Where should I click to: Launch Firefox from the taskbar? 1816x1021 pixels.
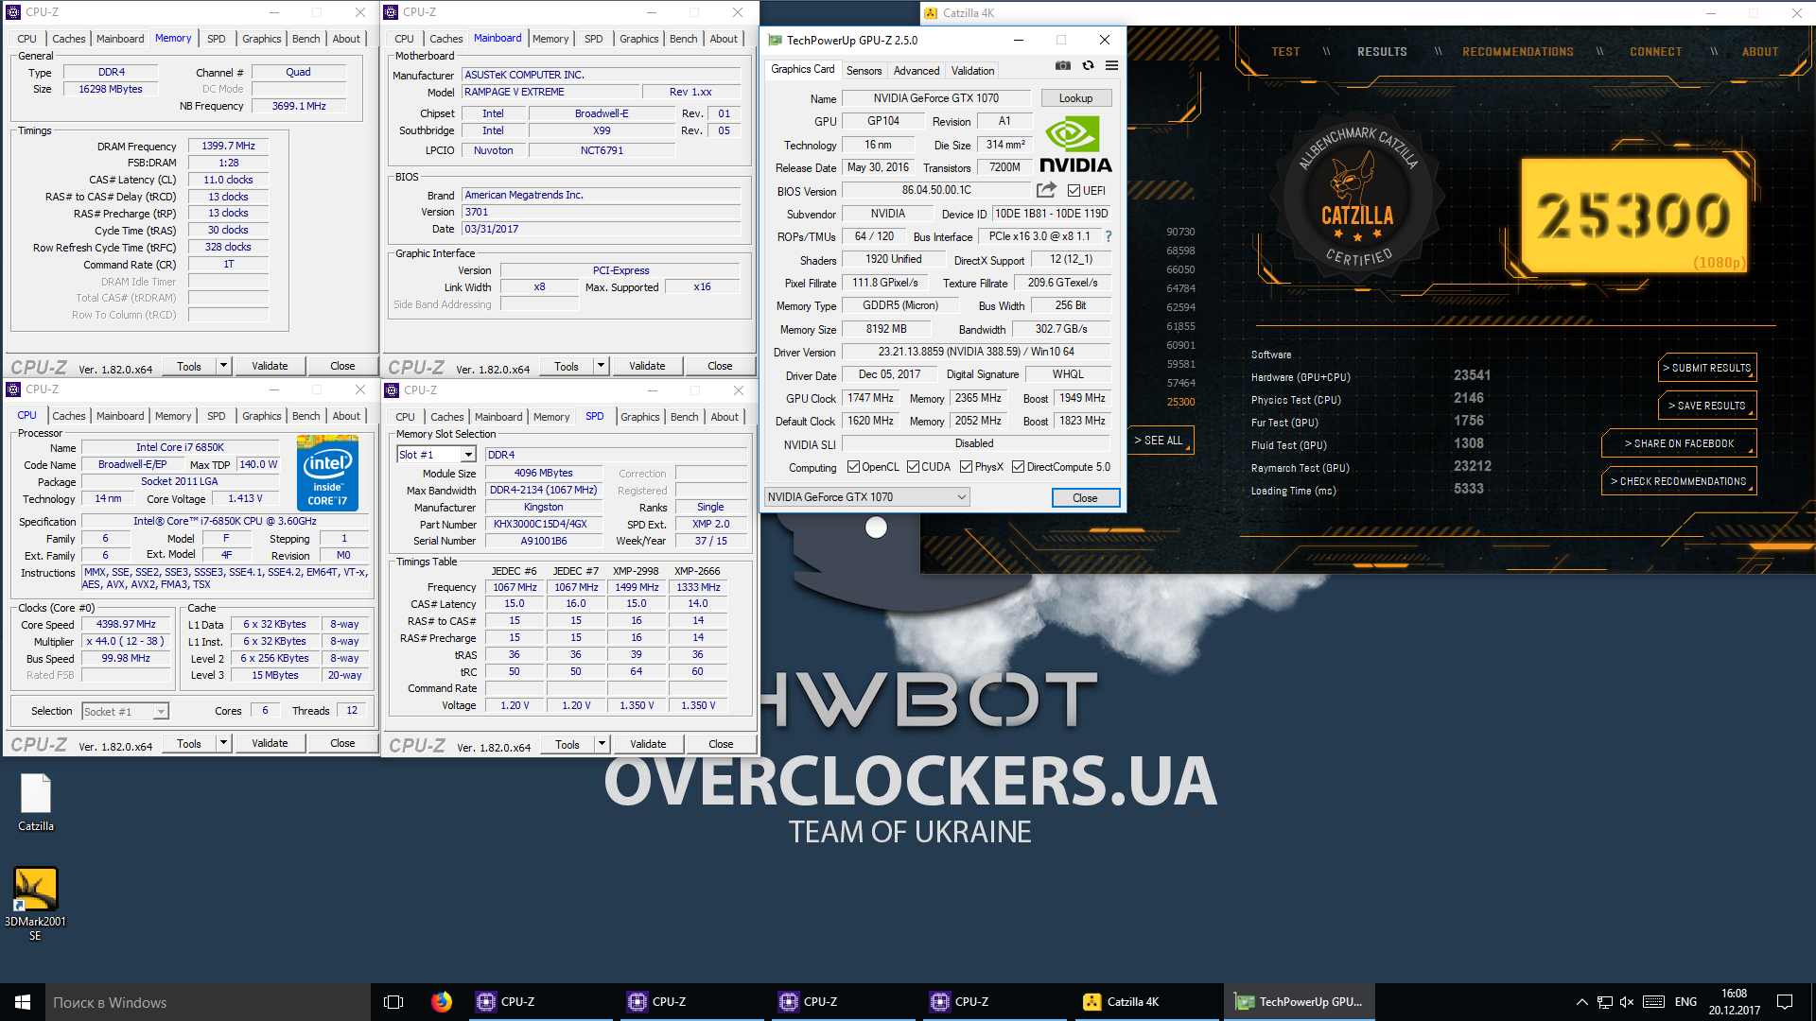pyautogui.click(x=442, y=1002)
